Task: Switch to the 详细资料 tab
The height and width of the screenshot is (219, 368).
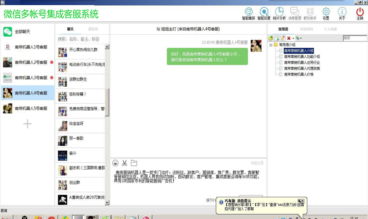Action: coord(306,29)
